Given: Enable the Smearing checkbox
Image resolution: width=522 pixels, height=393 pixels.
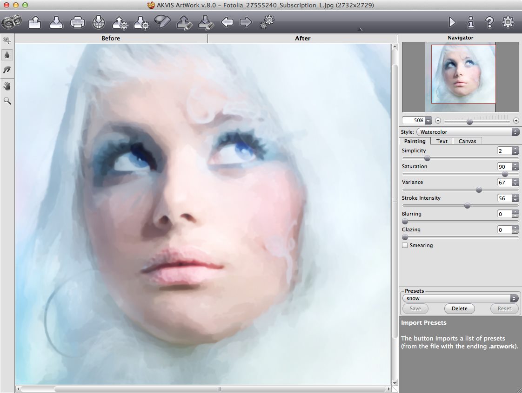Looking at the screenshot, I should (x=405, y=245).
